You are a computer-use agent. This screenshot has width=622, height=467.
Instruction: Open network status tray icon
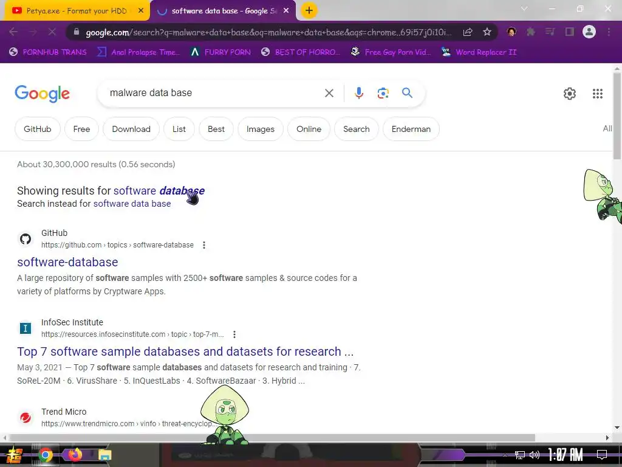(519, 455)
